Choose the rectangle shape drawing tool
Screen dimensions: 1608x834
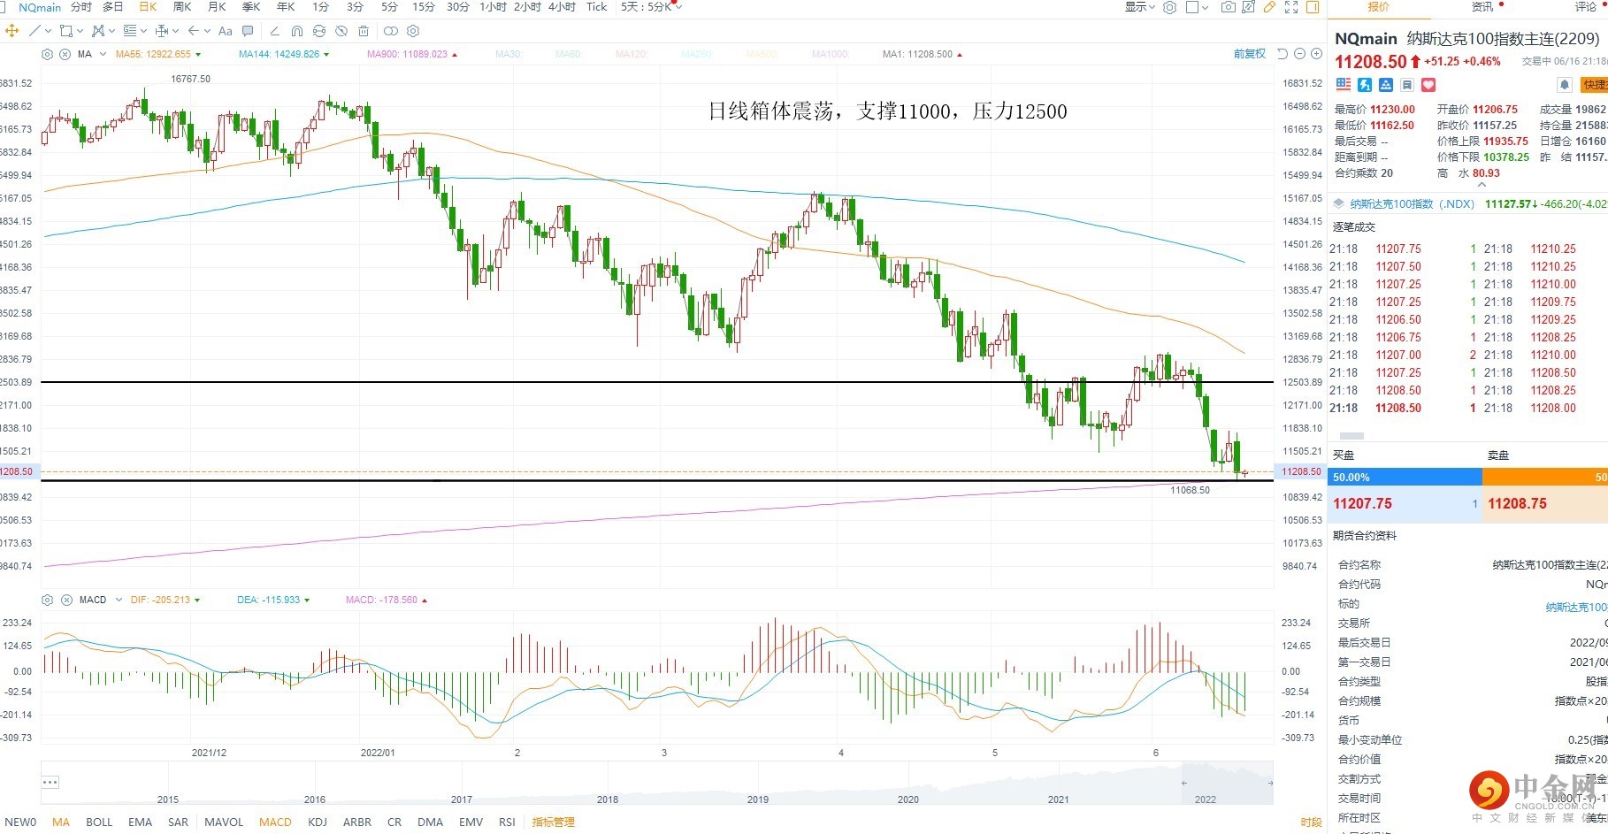pos(65,31)
